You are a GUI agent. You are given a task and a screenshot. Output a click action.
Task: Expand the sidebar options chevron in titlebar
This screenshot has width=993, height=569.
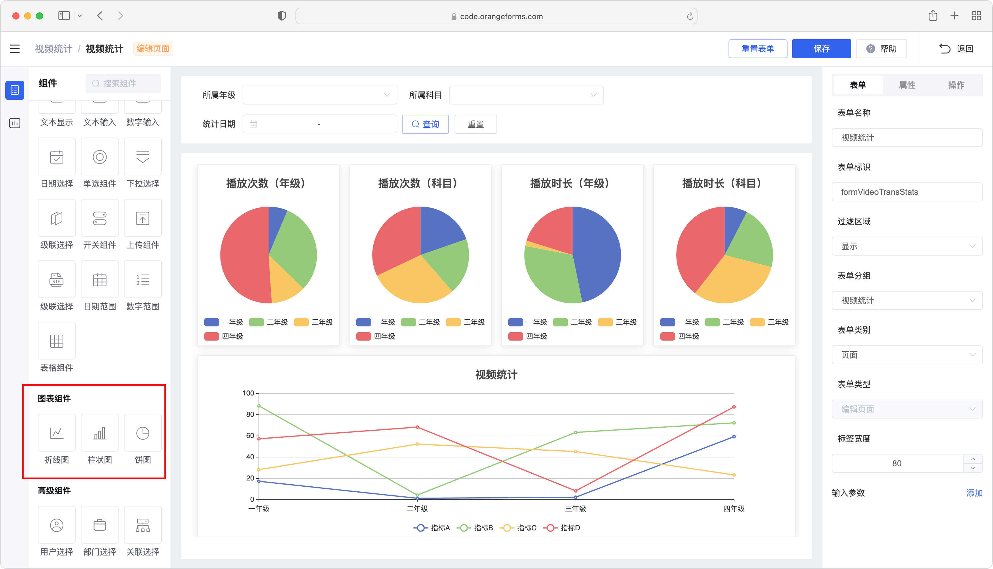80,16
